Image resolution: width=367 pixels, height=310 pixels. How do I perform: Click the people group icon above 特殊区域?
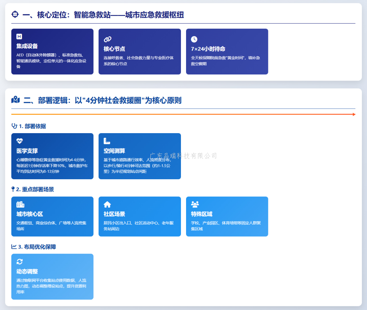(195, 204)
